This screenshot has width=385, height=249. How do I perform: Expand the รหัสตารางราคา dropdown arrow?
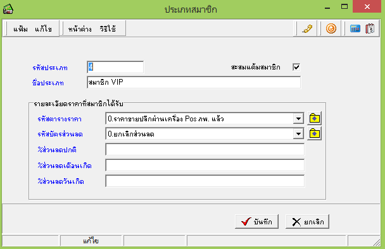pyautogui.click(x=299, y=119)
